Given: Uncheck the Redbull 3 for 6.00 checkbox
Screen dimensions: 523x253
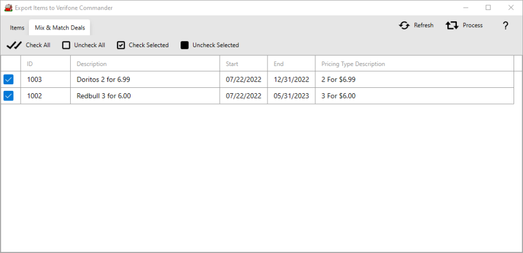Looking at the screenshot, I should point(9,96).
